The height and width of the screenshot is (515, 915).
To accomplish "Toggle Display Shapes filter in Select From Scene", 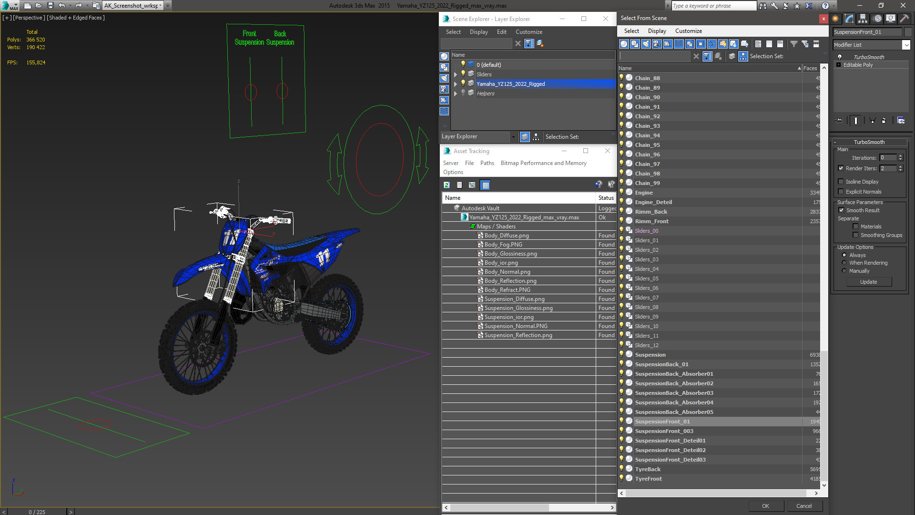I will click(635, 44).
